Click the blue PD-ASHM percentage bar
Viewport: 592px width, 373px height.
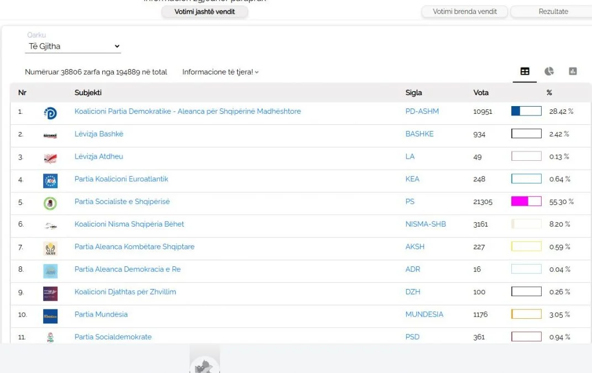pos(526,112)
